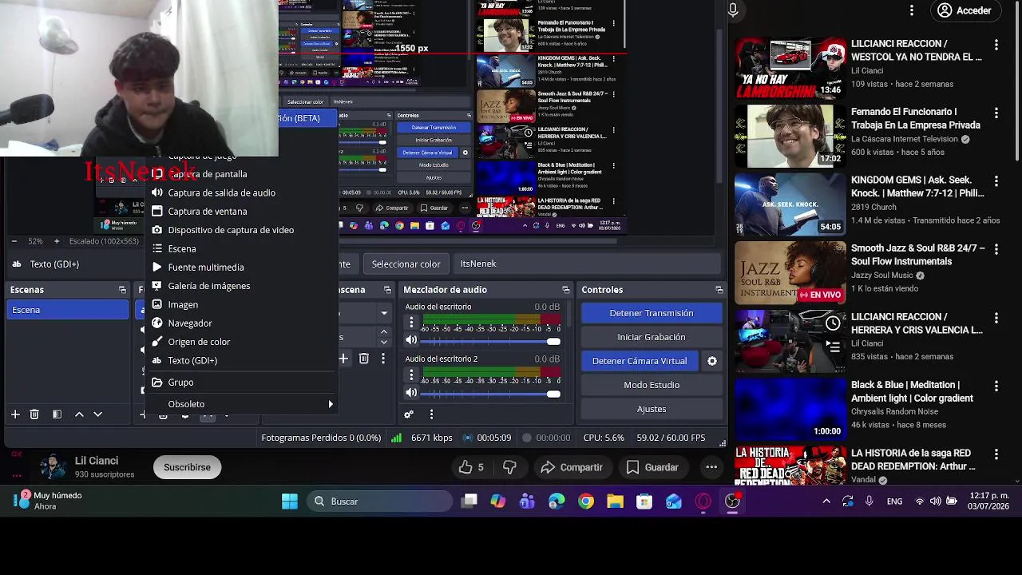Click Detener Cámara Virtual button
1022x575 pixels.
[x=640, y=361]
